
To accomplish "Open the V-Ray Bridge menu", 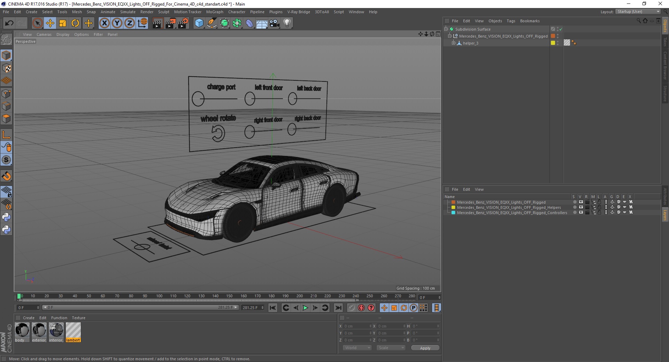I will 299,12.
